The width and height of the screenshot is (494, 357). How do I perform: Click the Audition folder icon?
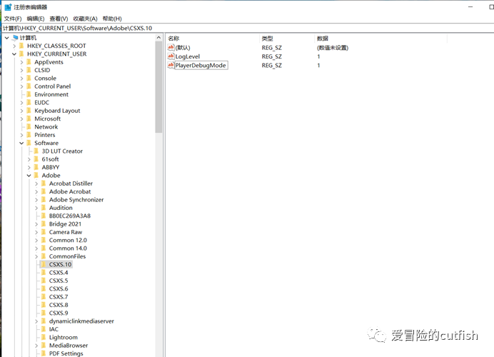(x=44, y=208)
